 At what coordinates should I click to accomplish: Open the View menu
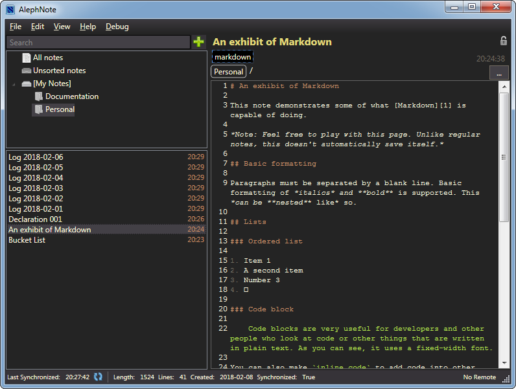coord(62,27)
